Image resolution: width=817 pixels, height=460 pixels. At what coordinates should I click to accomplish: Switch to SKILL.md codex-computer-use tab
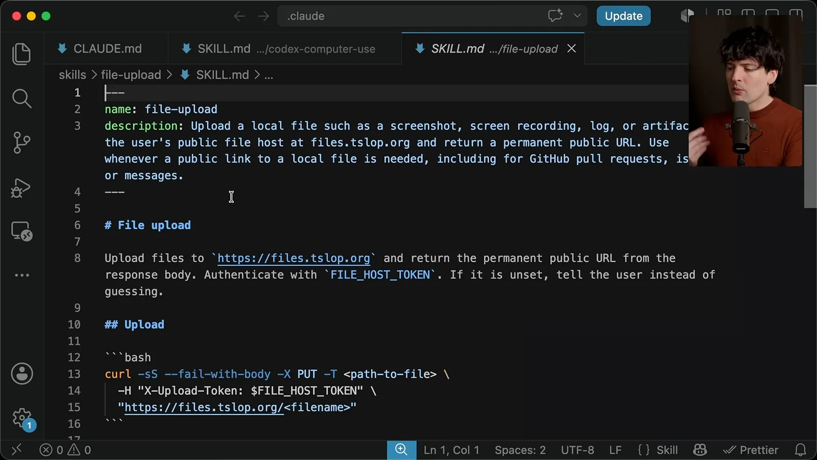coord(280,49)
